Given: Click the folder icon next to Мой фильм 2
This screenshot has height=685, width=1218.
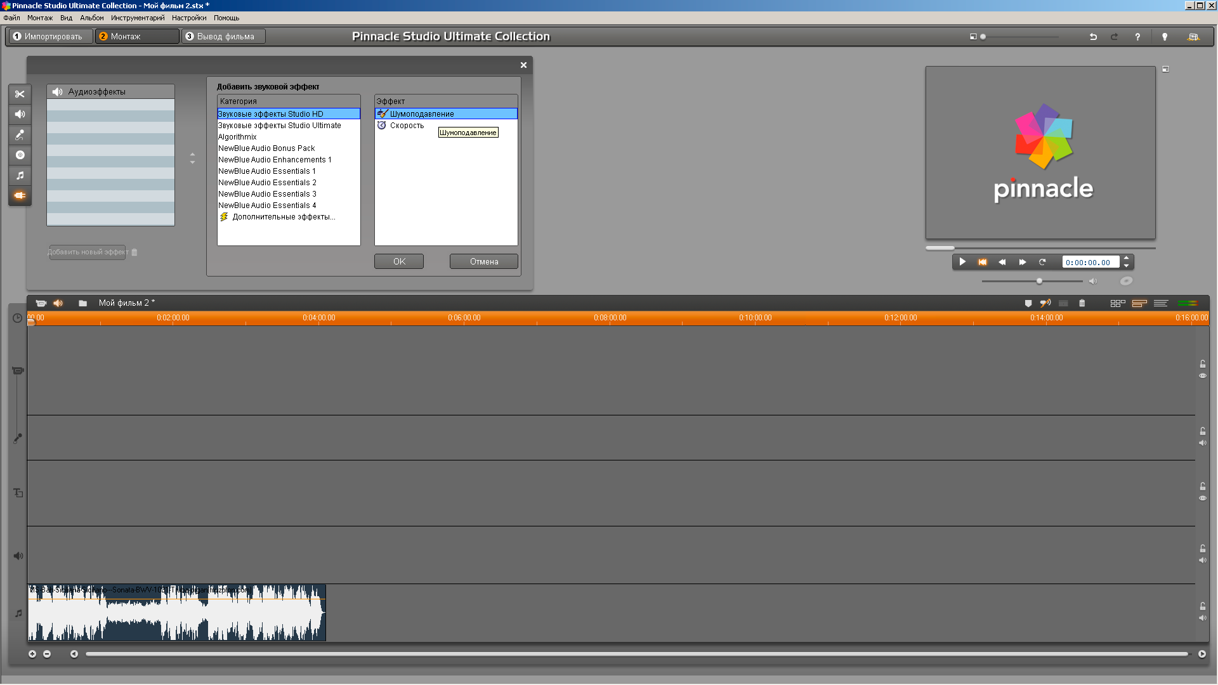Looking at the screenshot, I should point(82,303).
